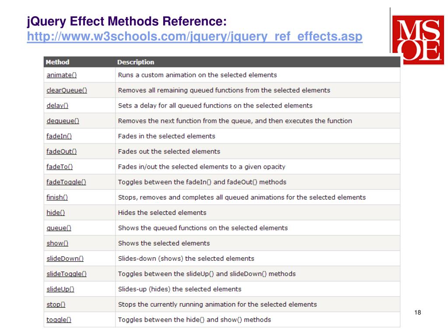
Task: Select text 'Fades in/out the selected elements to a given opacity'
Action: tap(201, 167)
